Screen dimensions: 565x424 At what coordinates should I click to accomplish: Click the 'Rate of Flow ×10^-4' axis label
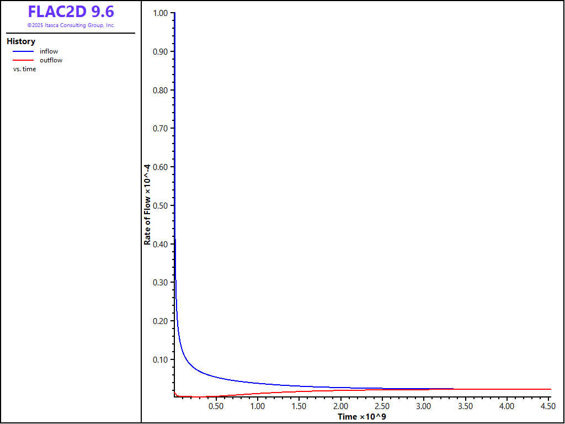pos(147,205)
